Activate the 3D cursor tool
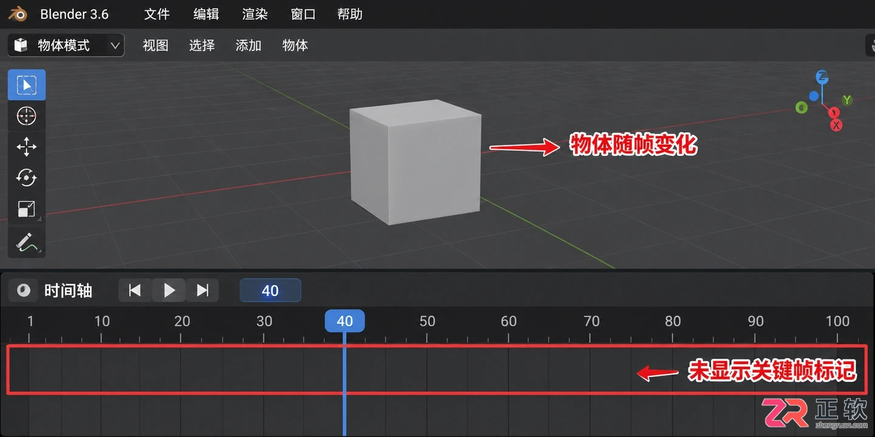 [27, 116]
